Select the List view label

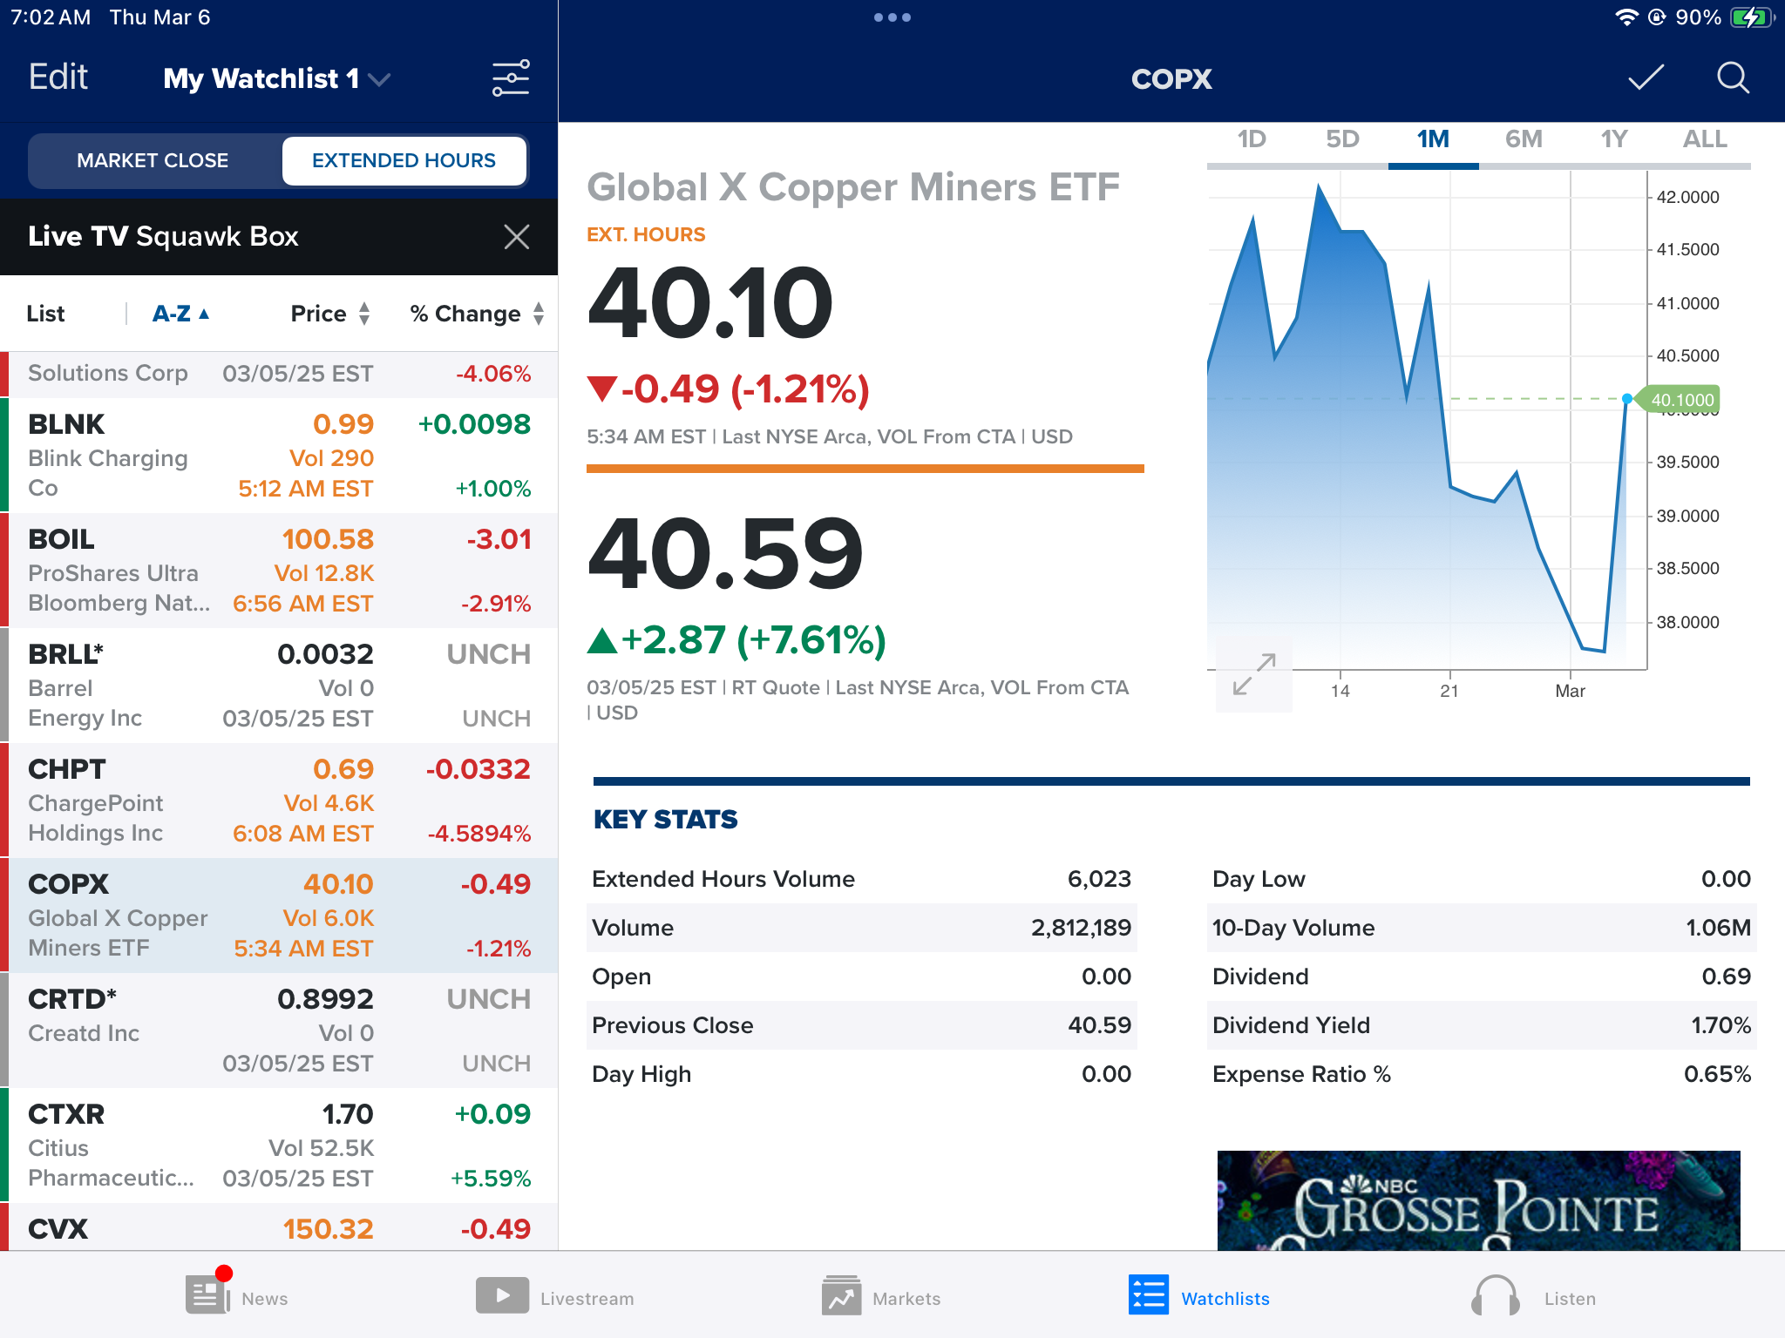[45, 314]
